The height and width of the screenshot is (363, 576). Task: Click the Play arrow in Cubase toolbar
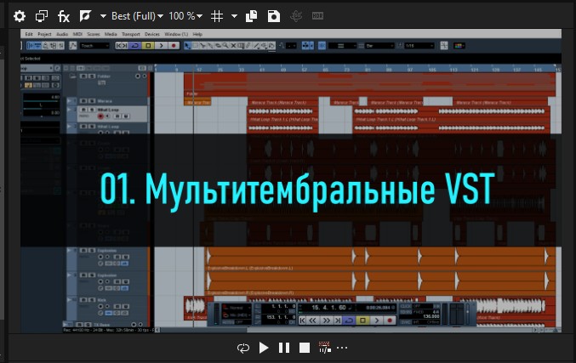coord(161,46)
